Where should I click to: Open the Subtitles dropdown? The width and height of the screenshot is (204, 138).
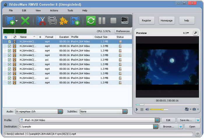pyautogui.click(x=125, y=111)
